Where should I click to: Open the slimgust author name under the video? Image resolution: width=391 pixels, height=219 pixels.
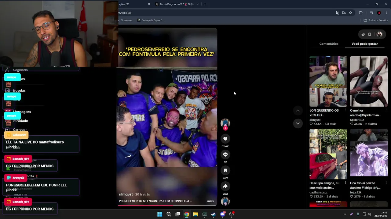[126, 194]
